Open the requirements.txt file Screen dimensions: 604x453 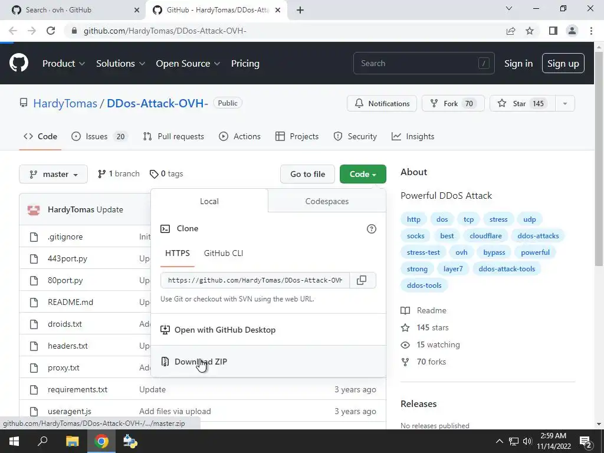point(77,389)
